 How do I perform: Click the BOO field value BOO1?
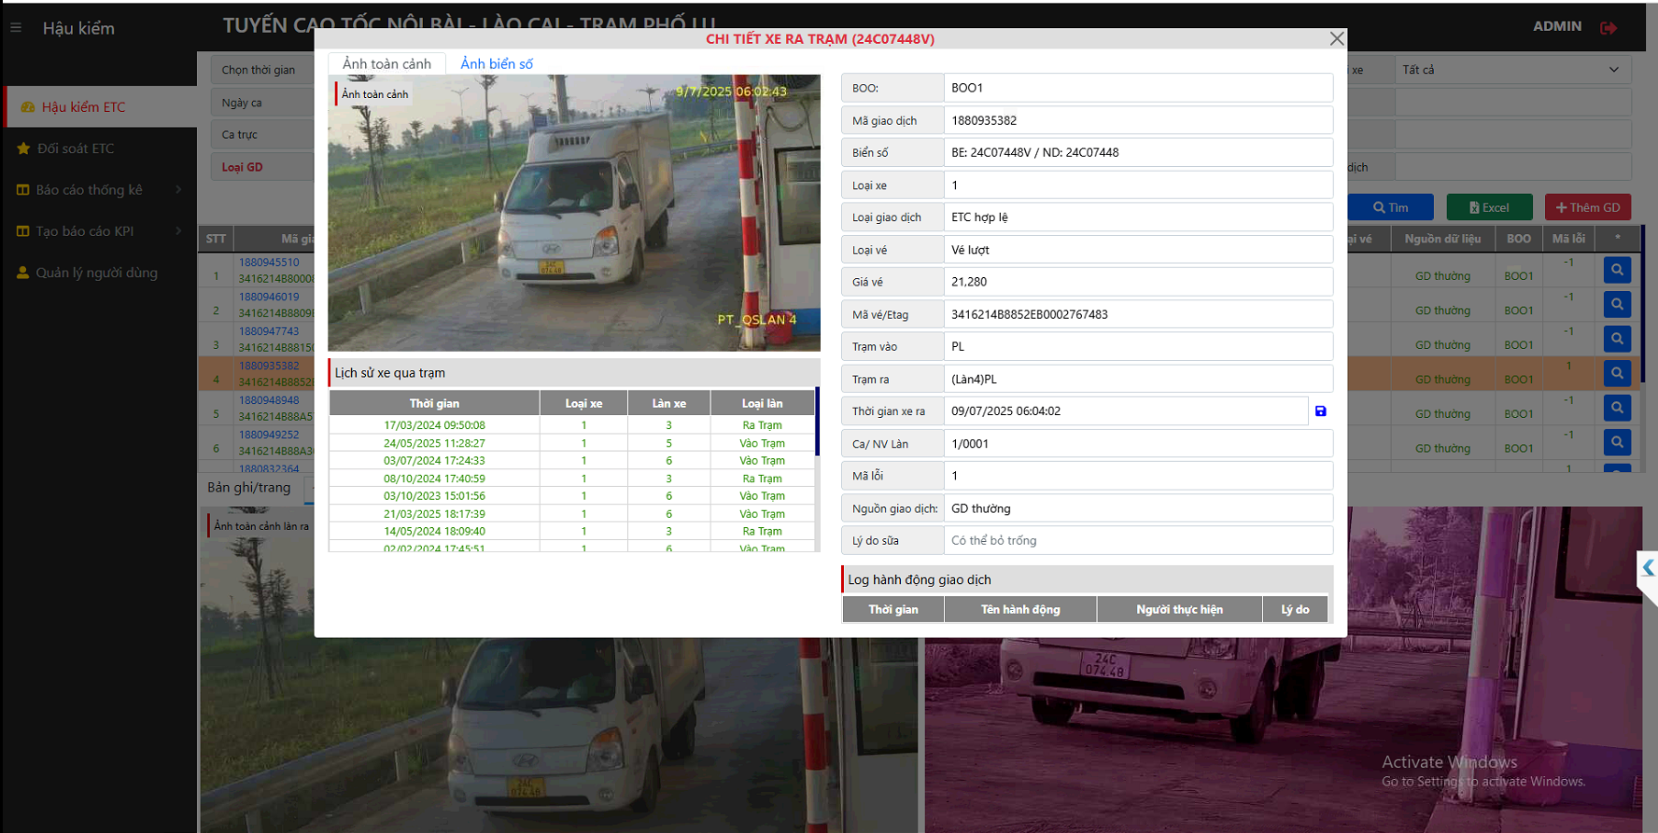point(1138,88)
